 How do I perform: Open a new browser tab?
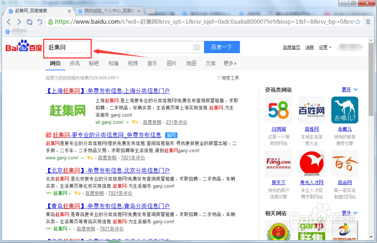[150, 11]
